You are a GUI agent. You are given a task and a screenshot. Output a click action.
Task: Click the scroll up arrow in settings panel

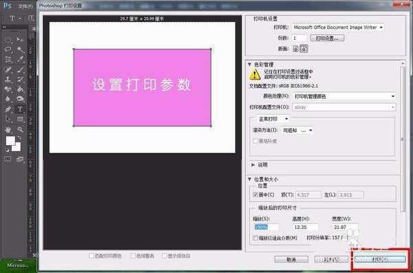point(402,63)
